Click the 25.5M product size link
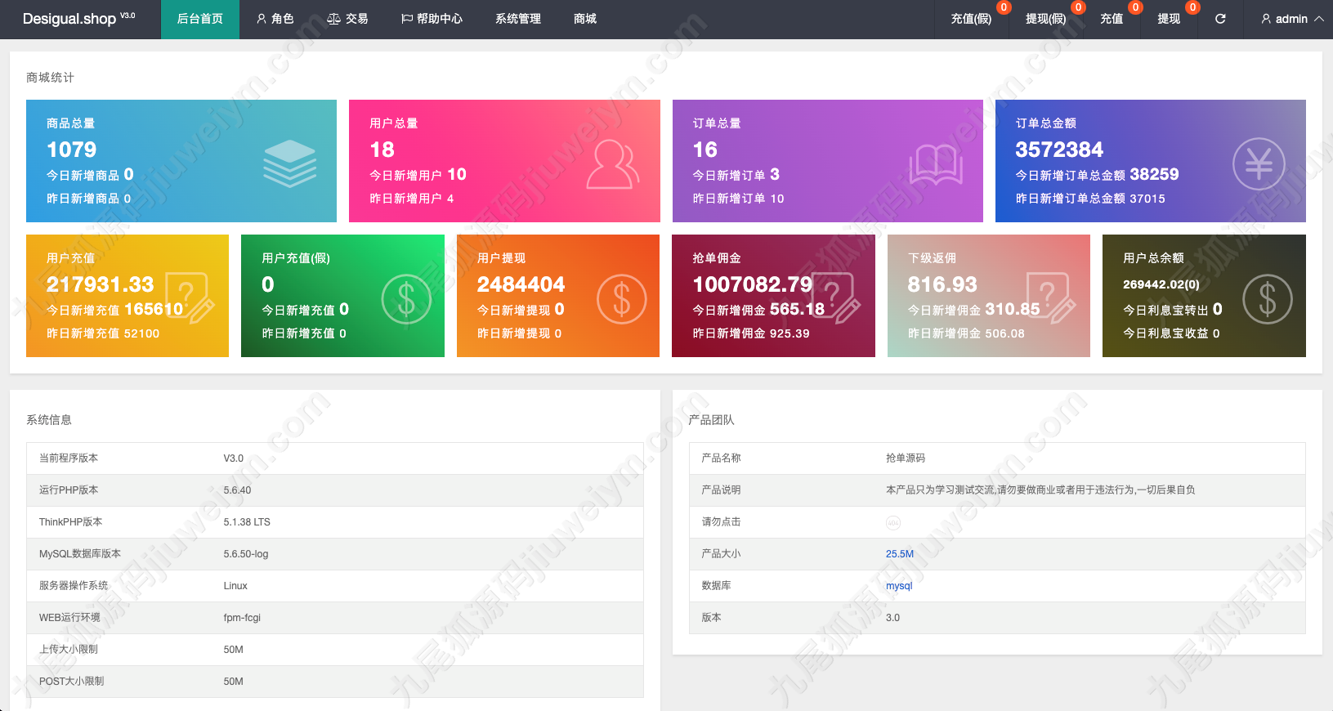 [x=900, y=554]
